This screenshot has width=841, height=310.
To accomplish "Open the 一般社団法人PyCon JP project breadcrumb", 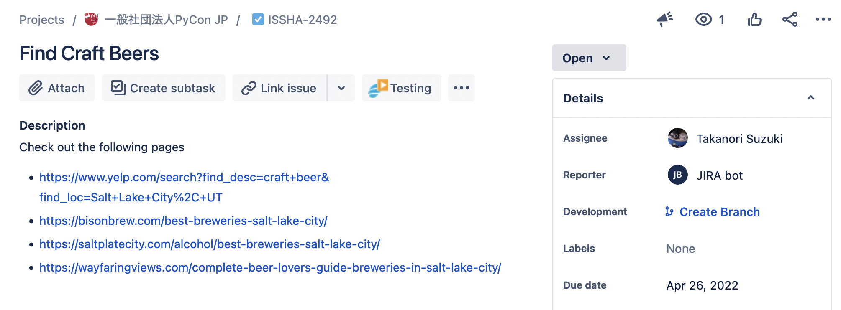I will (166, 20).
